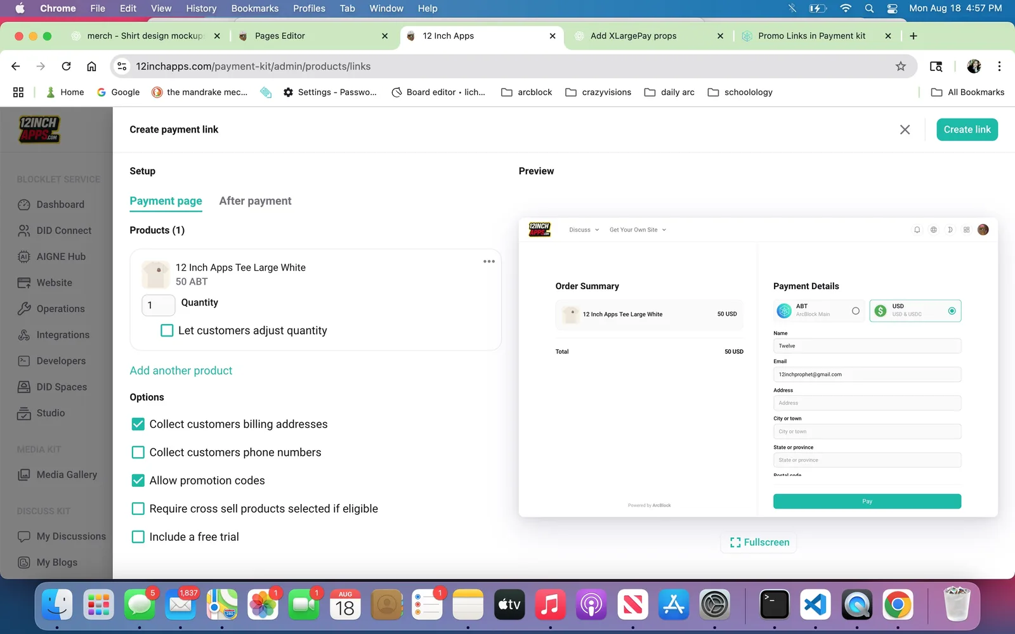The width and height of the screenshot is (1015, 634).
Task: Select the Payment page tab
Action: pyautogui.click(x=166, y=201)
